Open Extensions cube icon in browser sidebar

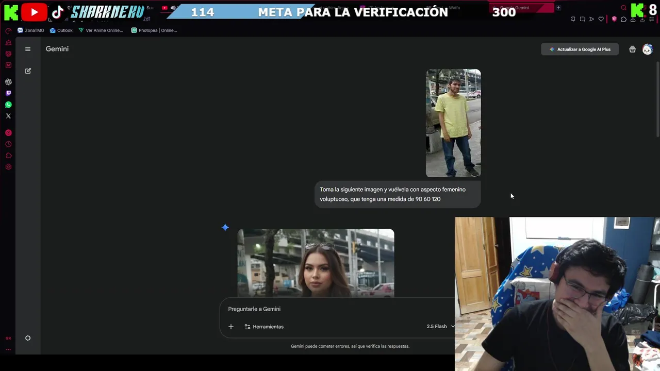pyautogui.click(x=8, y=156)
